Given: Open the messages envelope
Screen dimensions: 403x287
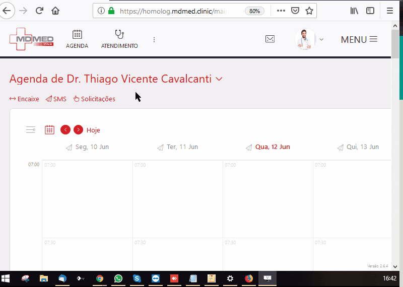Looking at the screenshot, I should point(270,39).
